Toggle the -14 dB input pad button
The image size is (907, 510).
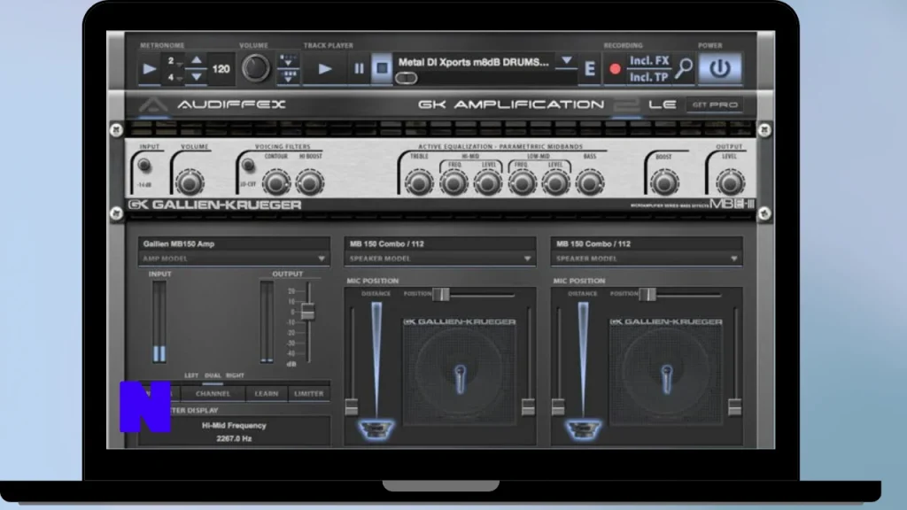coord(144,166)
